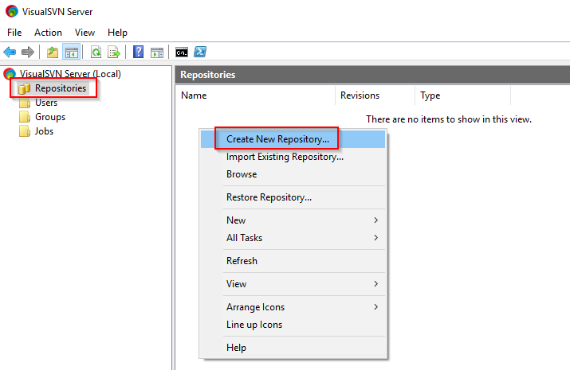Toggle the Show/Hide Console Tree icon
Viewport: 570px width, 370px height.
coord(71,53)
